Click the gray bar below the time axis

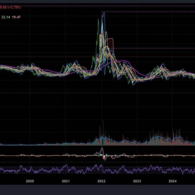point(97,190)
